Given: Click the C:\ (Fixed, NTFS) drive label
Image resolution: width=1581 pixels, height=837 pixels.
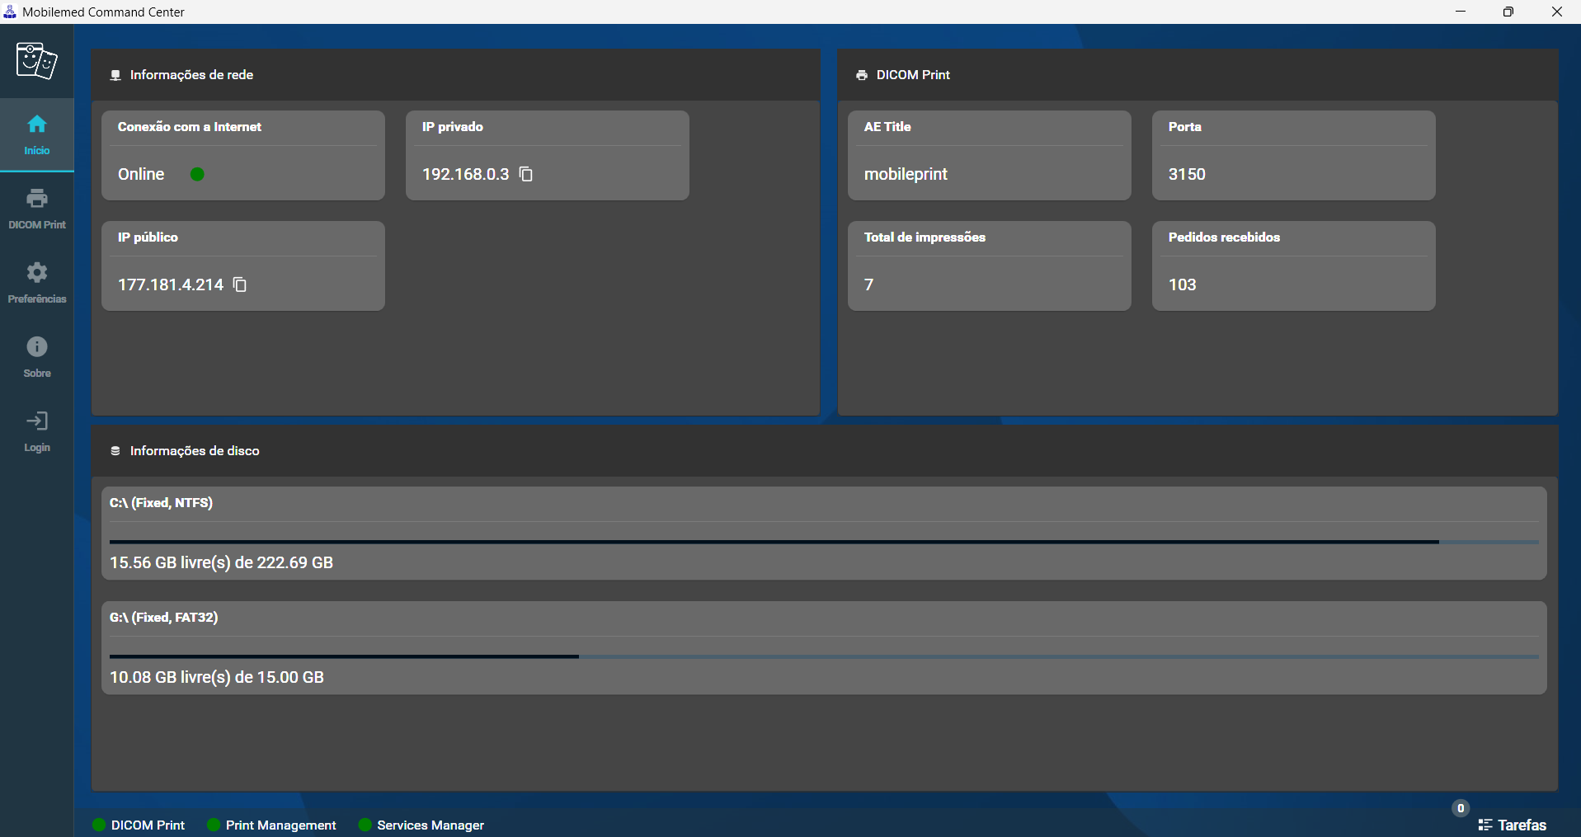Looking at the screenshot, I should pos(161,503).
